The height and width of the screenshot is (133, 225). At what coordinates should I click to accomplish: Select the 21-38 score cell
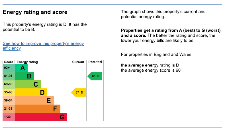tap(9, 109)
